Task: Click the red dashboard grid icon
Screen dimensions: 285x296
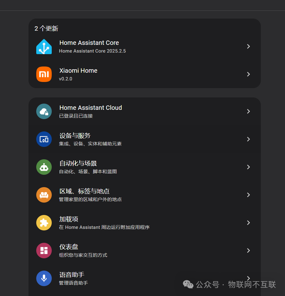Action: pyautogui.click(x=44, y=251)
